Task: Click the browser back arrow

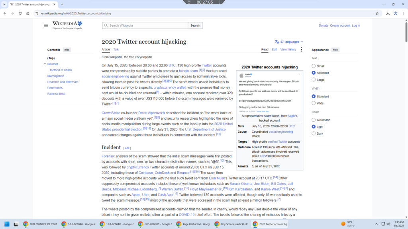Action: point(5,14)
